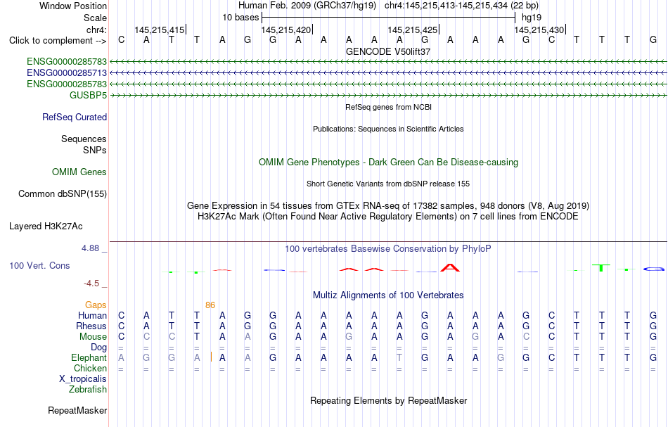668x427 pixels.
Task: Click the PhyloP lower limit value -4.5
Action: point(91,283)
